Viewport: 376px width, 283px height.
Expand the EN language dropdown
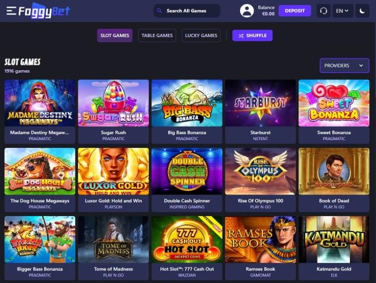point(343,11)
